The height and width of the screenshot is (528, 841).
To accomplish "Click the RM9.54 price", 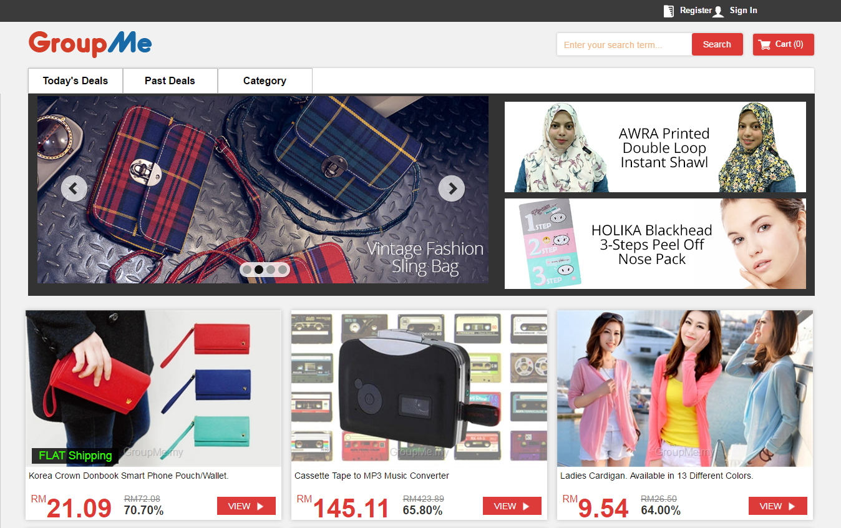I will [595, 507].
